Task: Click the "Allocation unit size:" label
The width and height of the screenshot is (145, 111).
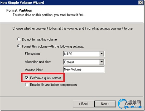Action: pyautogui.click(x=38, y=62)
